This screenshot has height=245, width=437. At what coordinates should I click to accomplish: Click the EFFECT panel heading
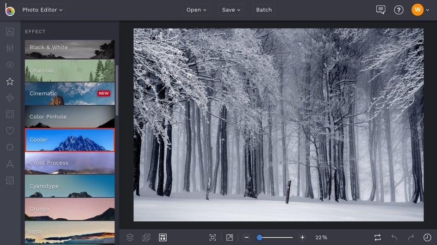35,32
